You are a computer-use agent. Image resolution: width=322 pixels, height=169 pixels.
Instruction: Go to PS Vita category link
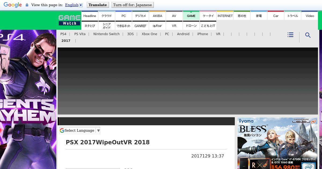tap(80, 34)
